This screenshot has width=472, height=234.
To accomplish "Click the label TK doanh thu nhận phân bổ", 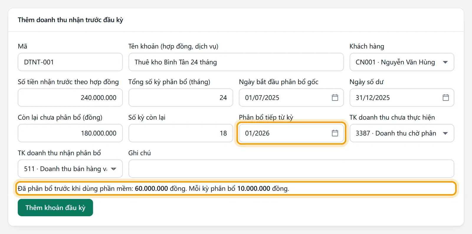I will tap(59, 153).
